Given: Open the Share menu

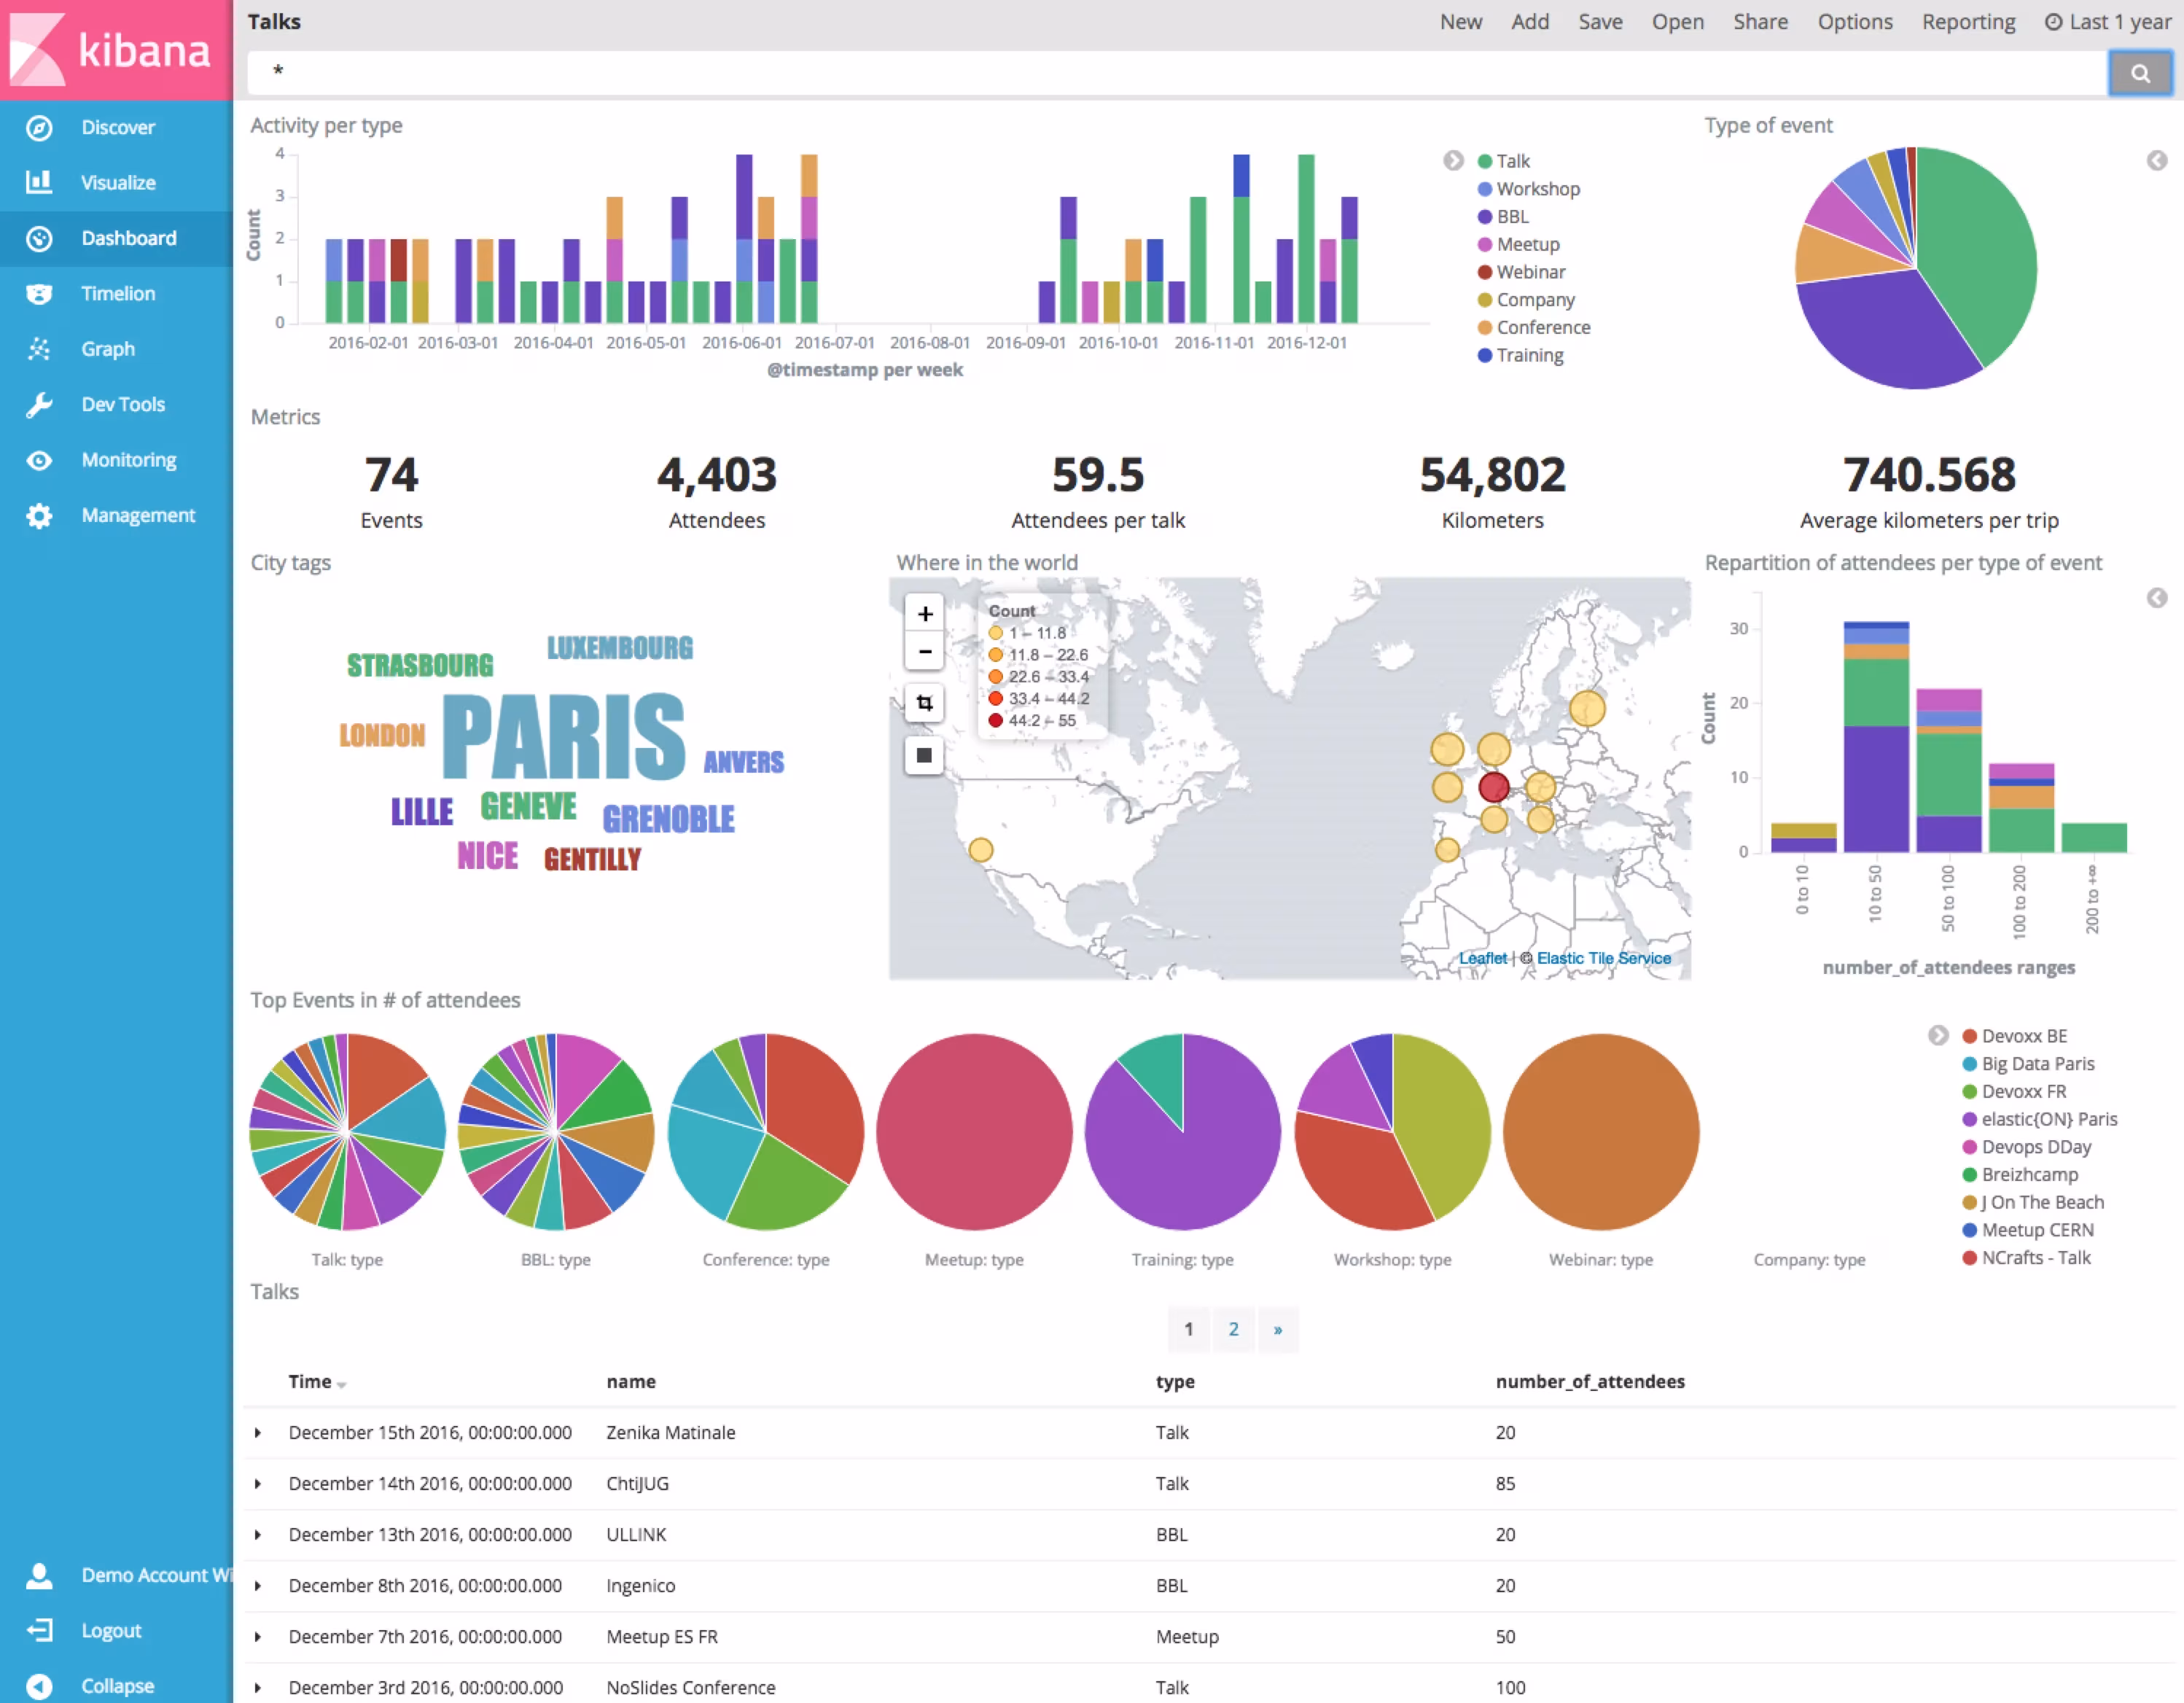Looking at the screenshot, I should (1760, 21).
